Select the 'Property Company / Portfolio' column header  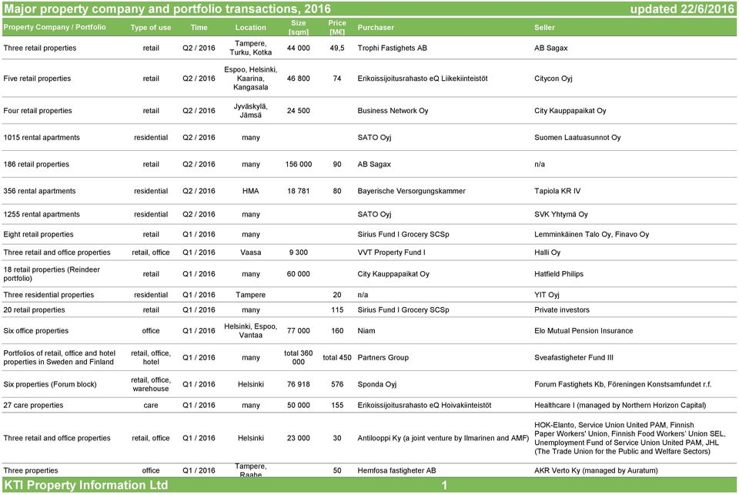(x=55, y=27)
